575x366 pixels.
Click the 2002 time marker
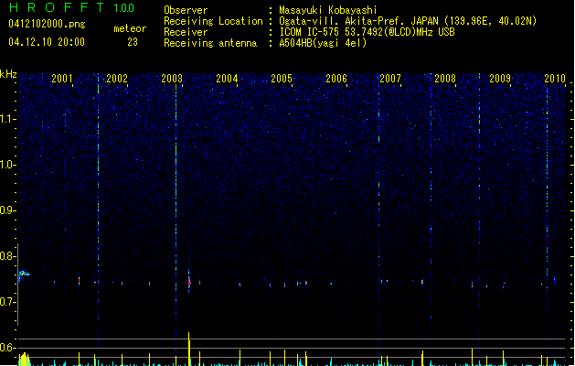tap(117, 78)
